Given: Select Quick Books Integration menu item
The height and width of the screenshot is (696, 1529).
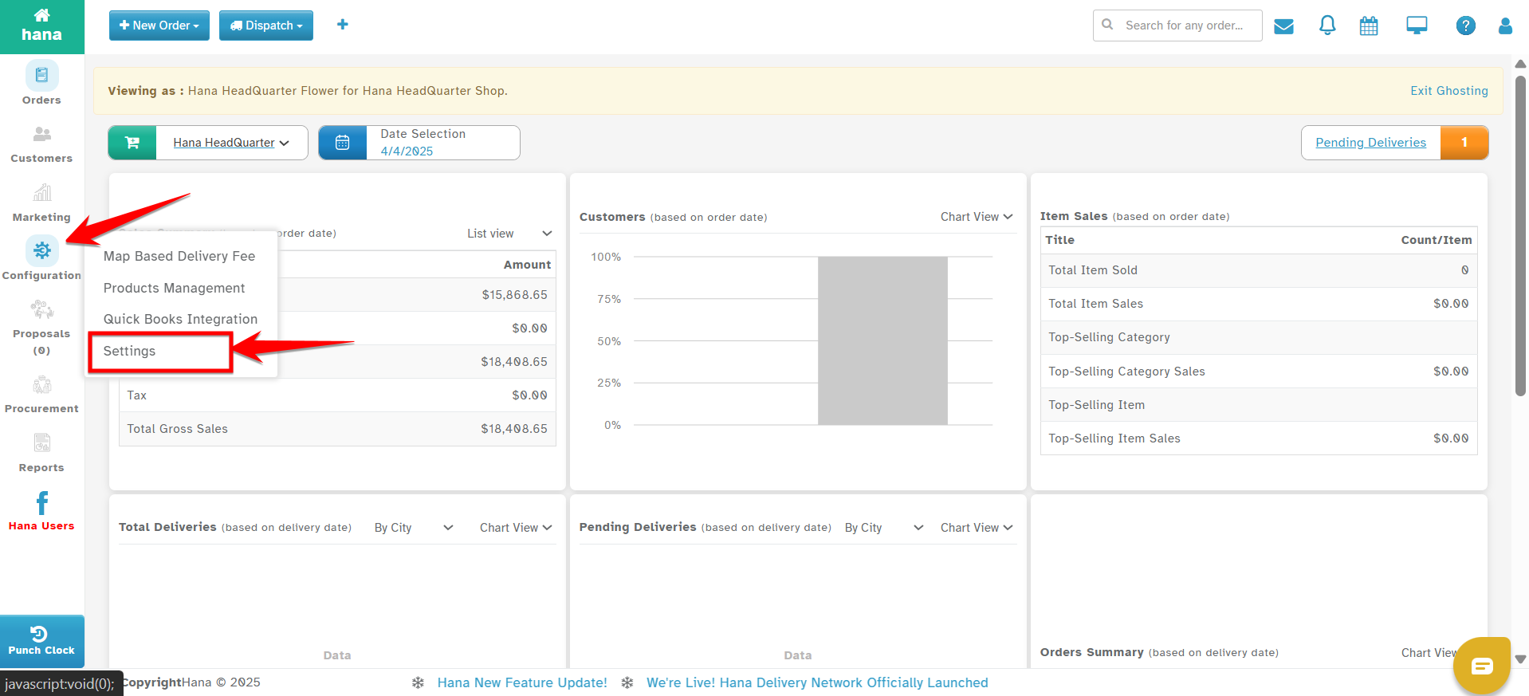Looking at the screenshot, I should (181, 319).
